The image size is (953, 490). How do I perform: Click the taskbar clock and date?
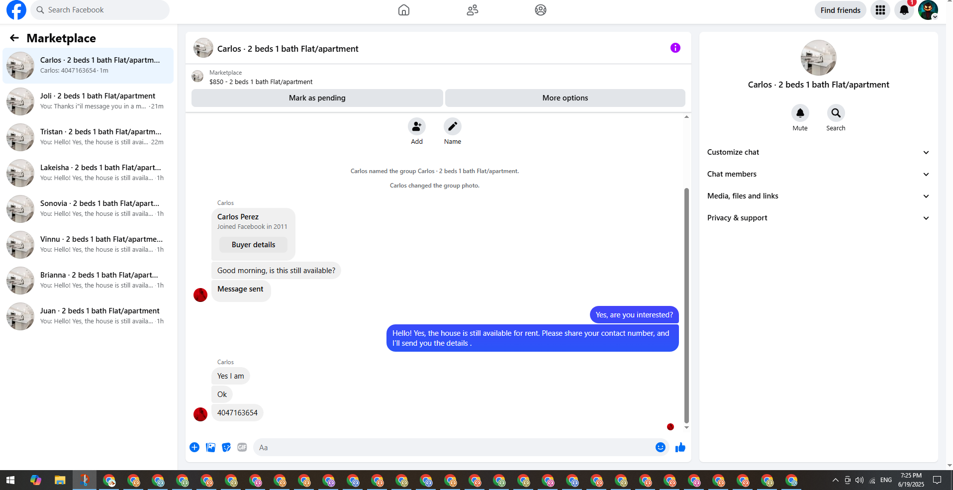911,480
